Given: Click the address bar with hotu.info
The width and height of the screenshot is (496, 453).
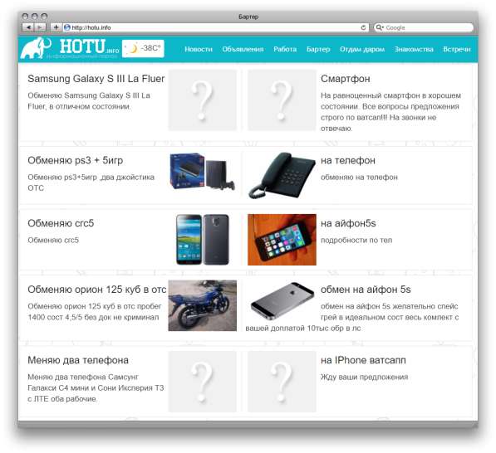Looking at the screenshot, I should [x=215, y=27].
